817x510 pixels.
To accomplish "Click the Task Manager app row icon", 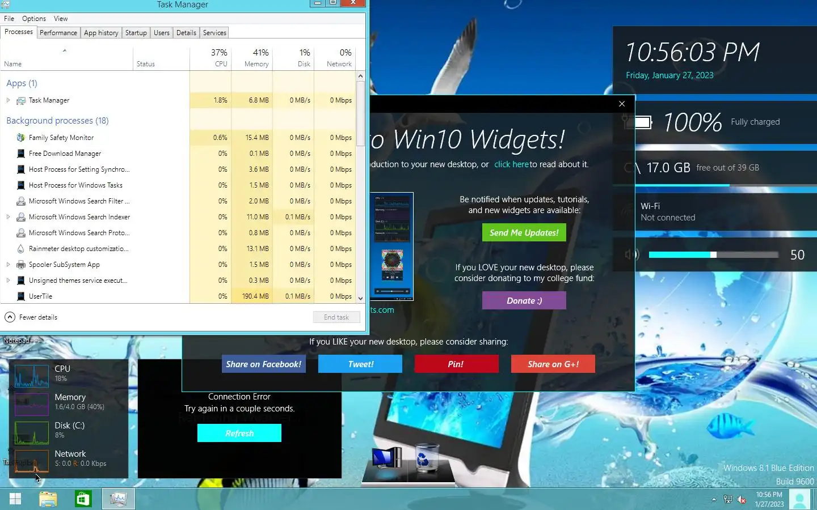I will pyautogui.click(x=21, y=100).
